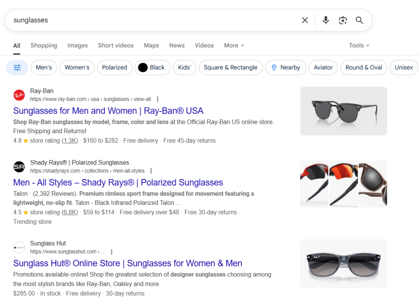Open the Shady Rays orange lens thumbnail
This screenshot has height=305, width=419.
tap(343, 184)
